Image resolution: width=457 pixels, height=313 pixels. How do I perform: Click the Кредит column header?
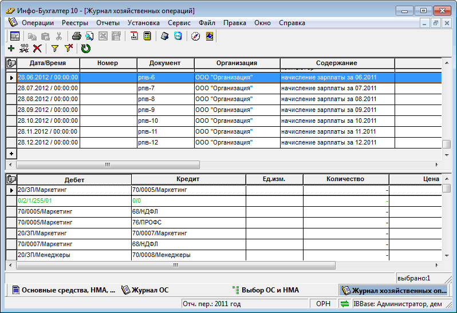188,179
